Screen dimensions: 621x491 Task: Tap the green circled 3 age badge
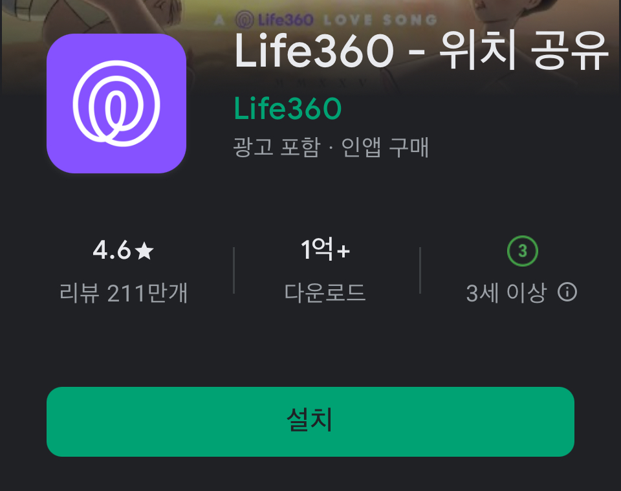pyautogui.click(x=523, y=250)
